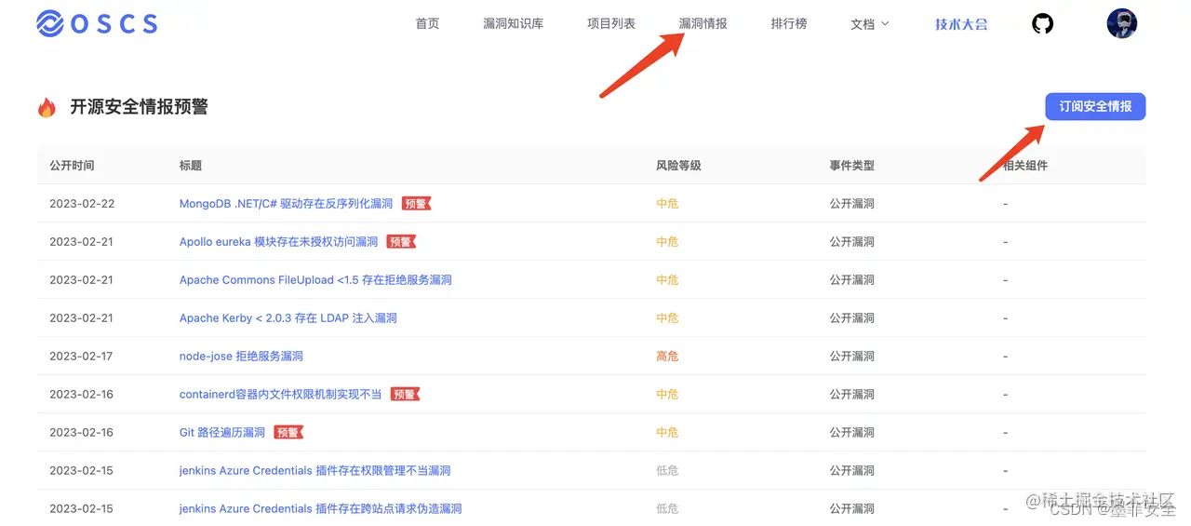Click the 标题 column header
The image size is (1191, 526).
(x=191, y=165)
